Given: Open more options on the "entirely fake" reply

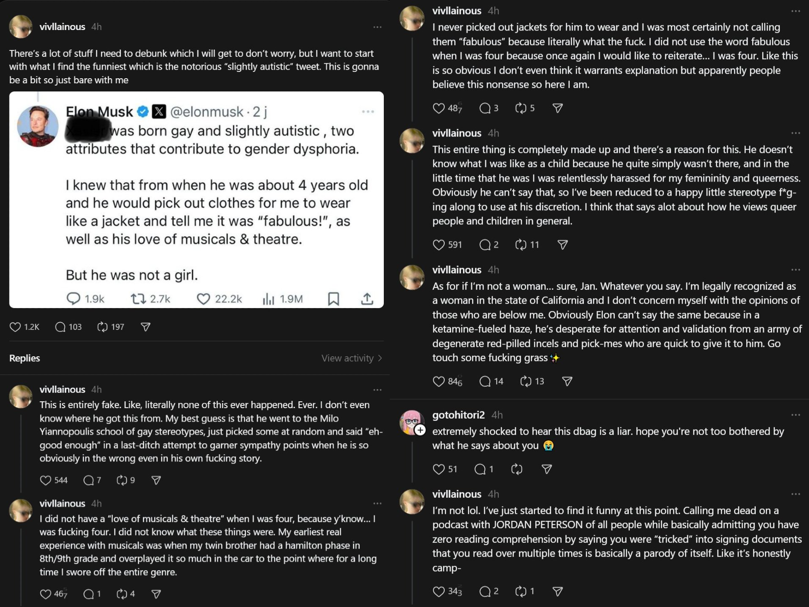Looking at the screenshot, I should coord(377,390).
